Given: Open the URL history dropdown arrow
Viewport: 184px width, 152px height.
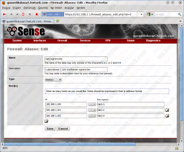Looking at the screenshot, I should pyautogui.click(x=141, y=14).
